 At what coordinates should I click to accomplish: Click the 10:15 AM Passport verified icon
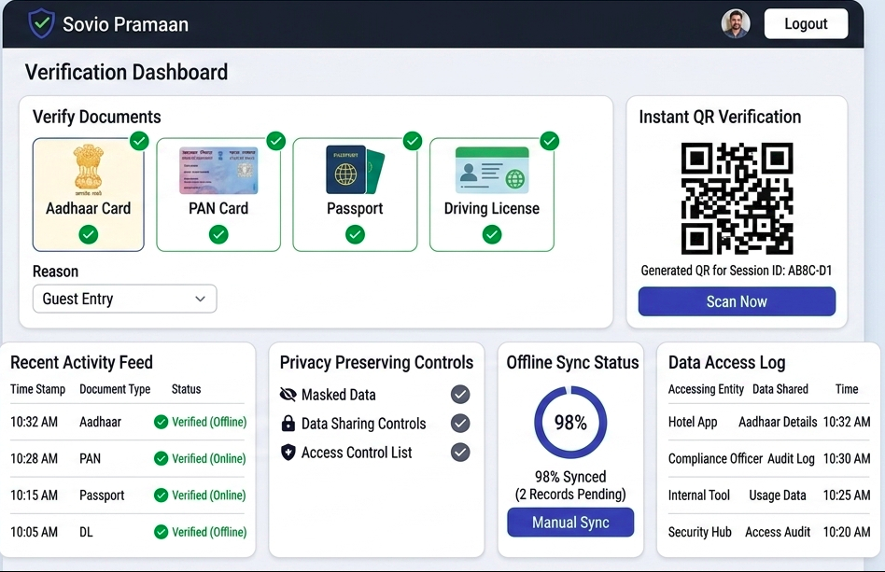coord(161,495)
